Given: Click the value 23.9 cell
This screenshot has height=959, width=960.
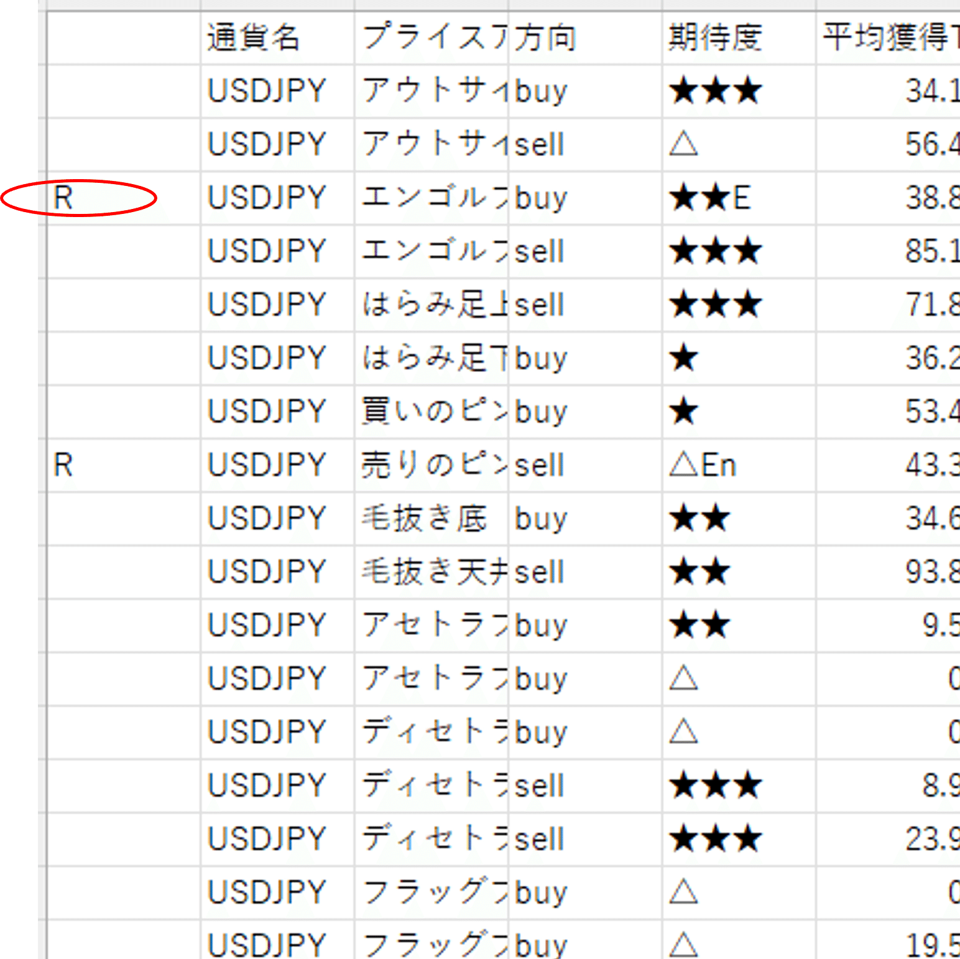Looking at the screenshot, I should pos(888,839).
